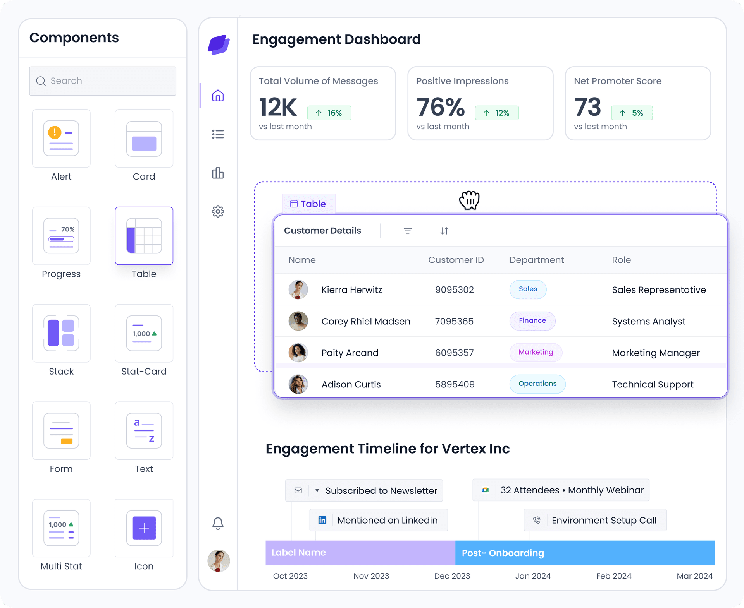Screen dimensions: 744x608
Task: Click the Search input in the Components panel
Action: pos(102,81)
